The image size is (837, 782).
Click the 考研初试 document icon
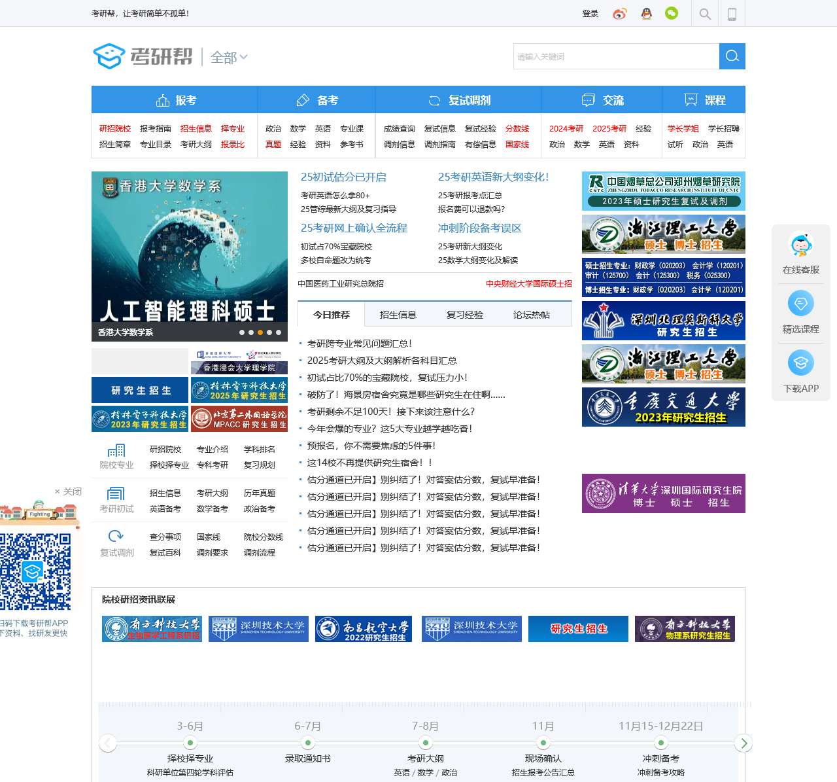point(116,494)
